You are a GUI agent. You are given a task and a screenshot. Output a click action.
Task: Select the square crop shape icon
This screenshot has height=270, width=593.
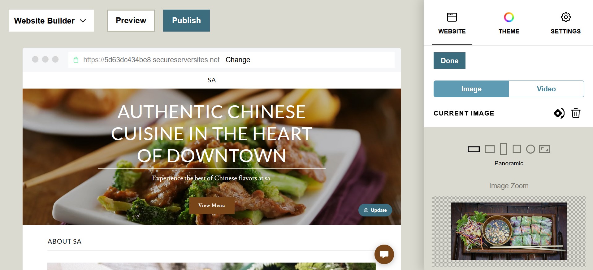click(x=517, y=149)
